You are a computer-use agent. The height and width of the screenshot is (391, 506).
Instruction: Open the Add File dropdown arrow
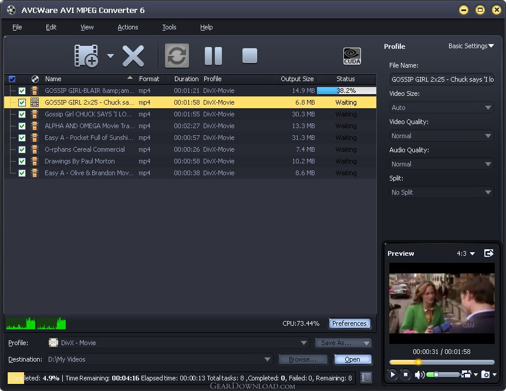[x=110, y=56]
